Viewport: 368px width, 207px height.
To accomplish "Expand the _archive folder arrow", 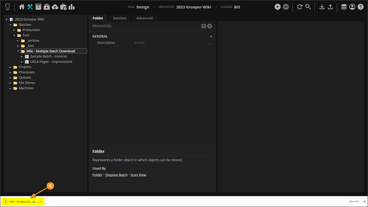I will [x=18, y=40].
